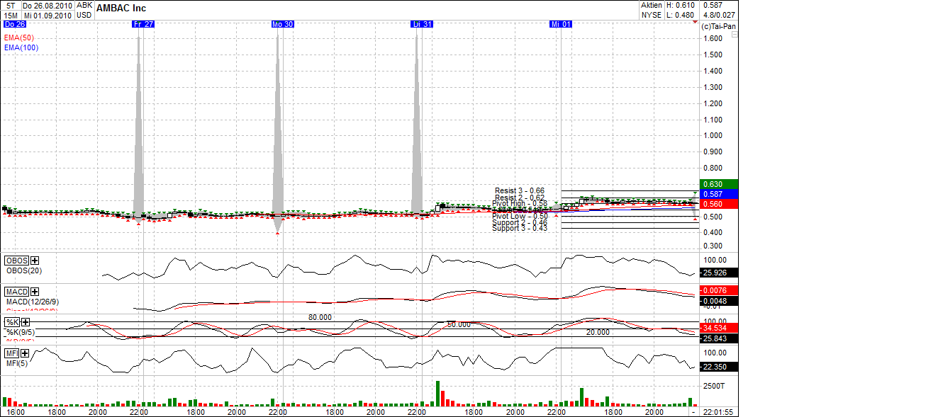938x417 pixels.
Task: Select the EMA(50) legend label
Action: point(19,38)
